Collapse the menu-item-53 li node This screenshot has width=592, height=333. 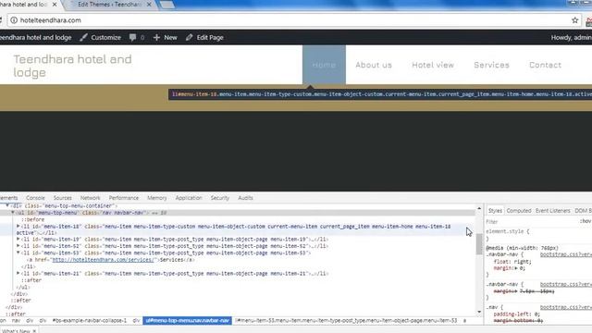[x=18, y=253]
